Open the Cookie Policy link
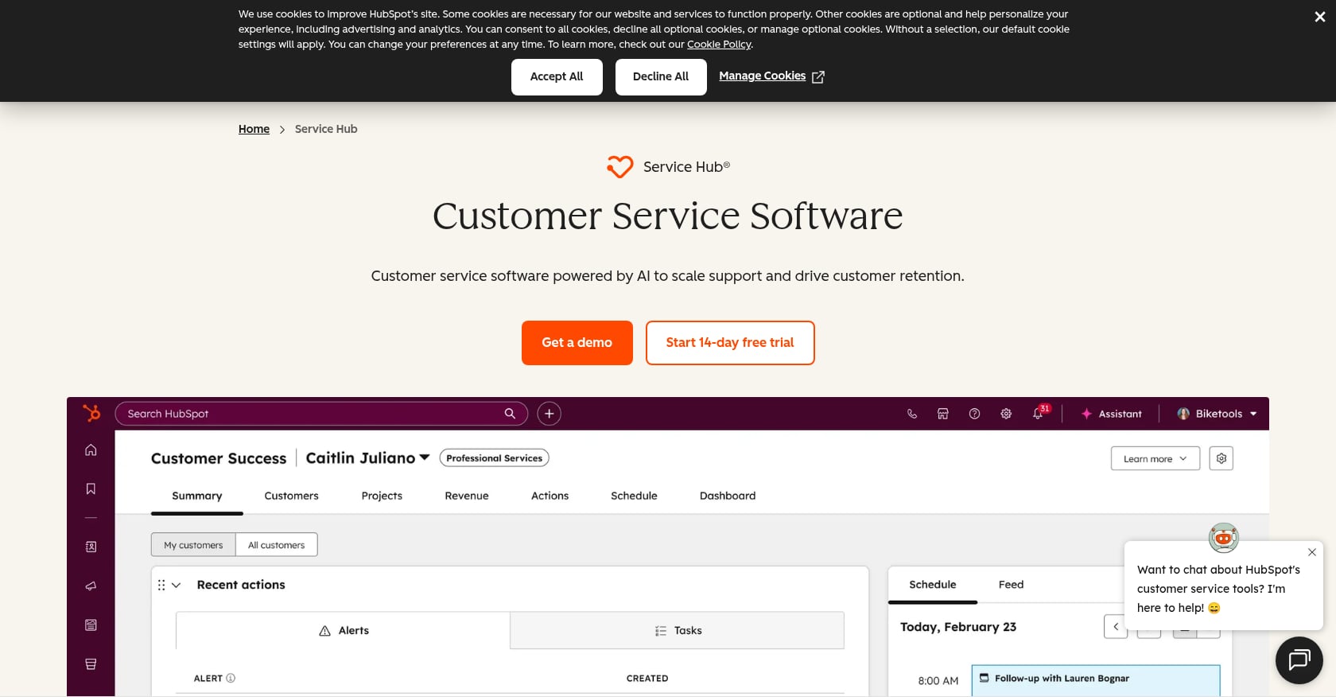Image resolution: width=1336 pixels, height=697 pixels. point(719,45)
